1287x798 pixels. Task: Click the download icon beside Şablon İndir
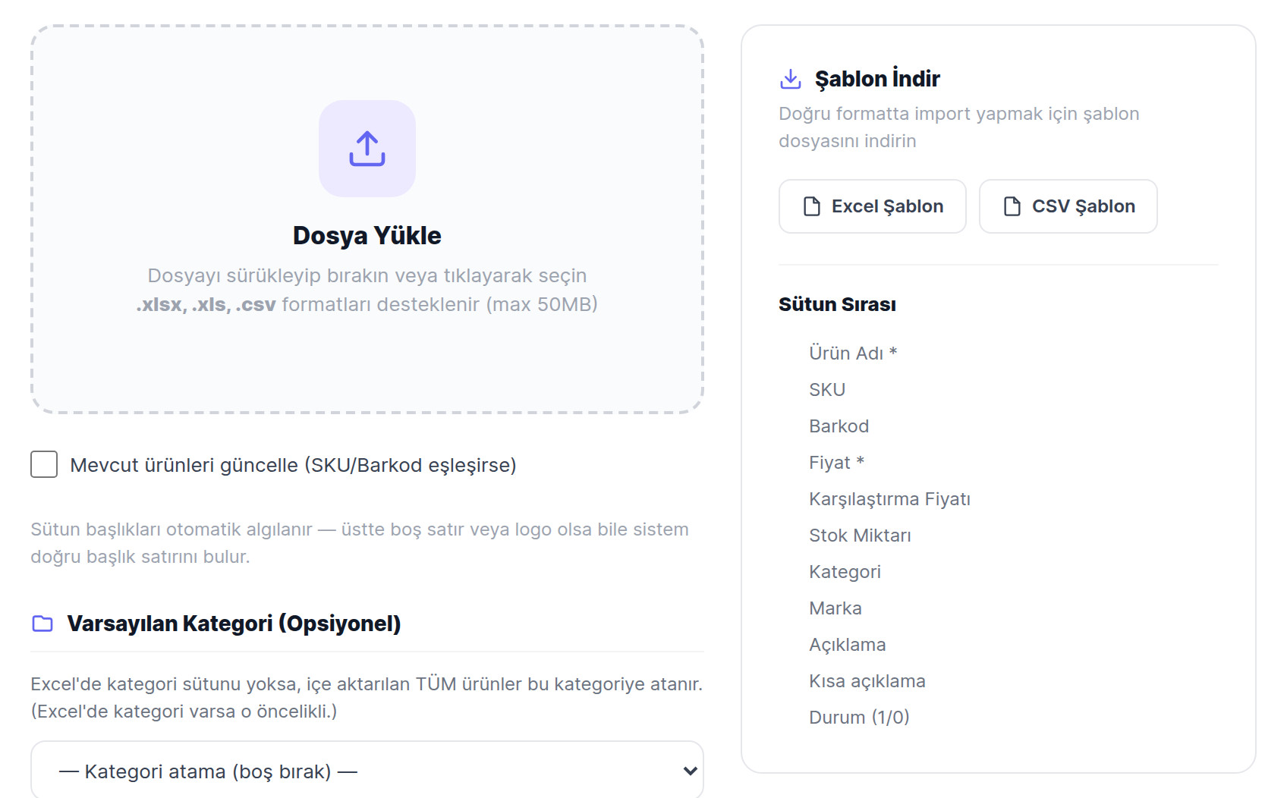pyautogui.click(x=791, y=79)
